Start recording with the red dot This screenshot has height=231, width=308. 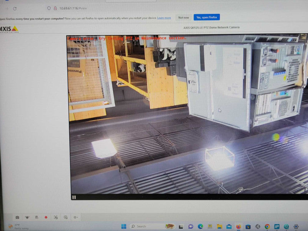(46, 217)
